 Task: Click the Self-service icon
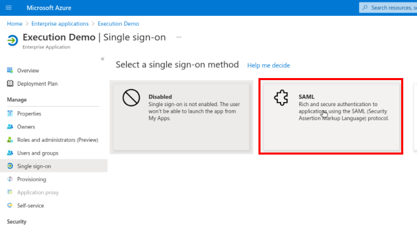pyautogui.click(x=10, y=205)
